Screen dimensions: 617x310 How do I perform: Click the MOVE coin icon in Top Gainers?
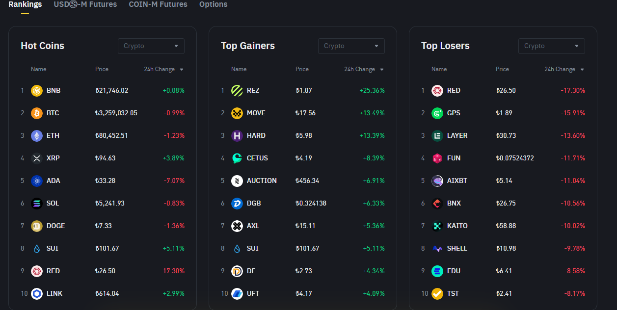237,113
